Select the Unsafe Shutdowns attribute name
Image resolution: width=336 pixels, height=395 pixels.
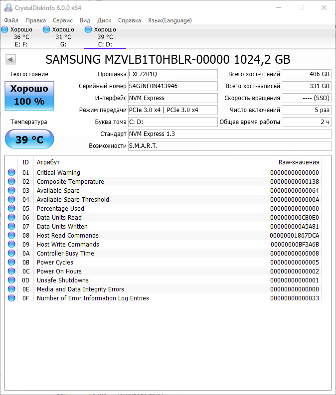63,280
